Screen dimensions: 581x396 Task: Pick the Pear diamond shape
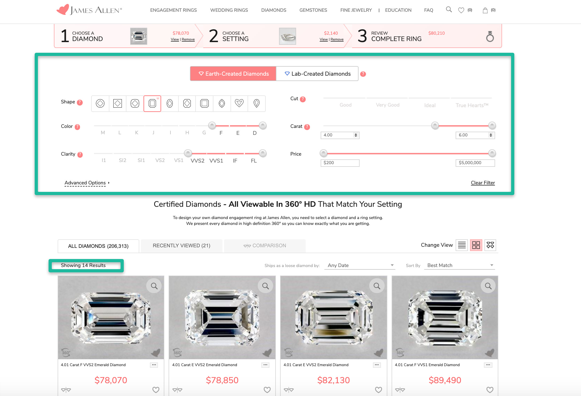coord(256,103)
